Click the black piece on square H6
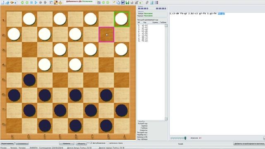265x149 pixels. click(x=14, y=96)
